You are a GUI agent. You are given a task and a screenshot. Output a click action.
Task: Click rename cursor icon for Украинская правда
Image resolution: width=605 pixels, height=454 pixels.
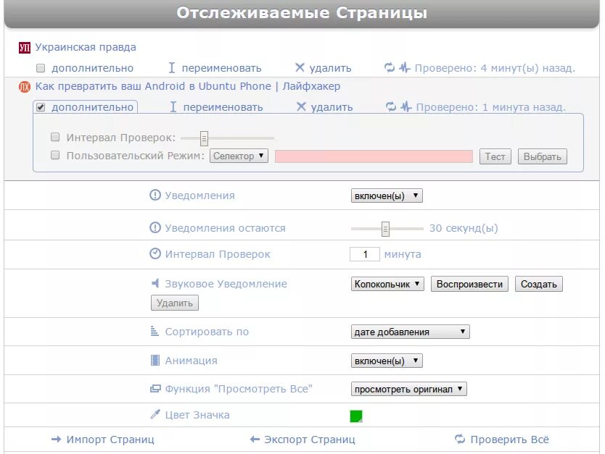(x=172, y=68)
